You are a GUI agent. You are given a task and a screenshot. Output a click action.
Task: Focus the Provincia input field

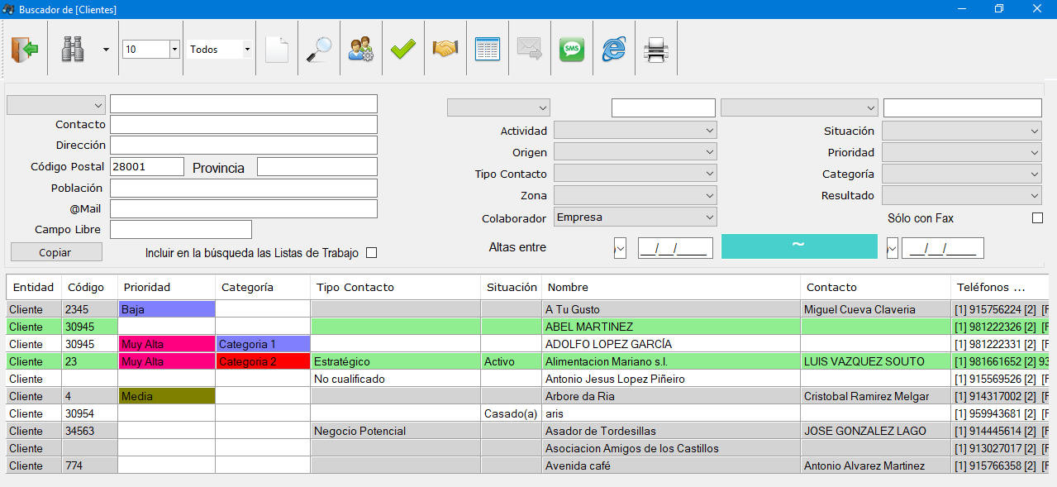tap(317, 166)
